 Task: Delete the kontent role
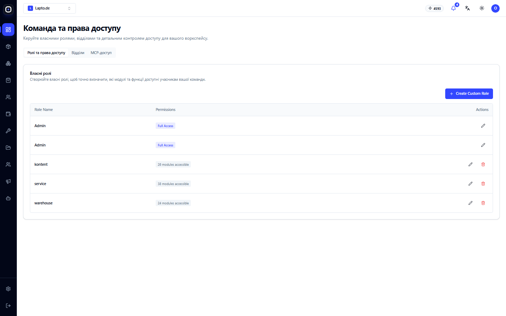483,164
